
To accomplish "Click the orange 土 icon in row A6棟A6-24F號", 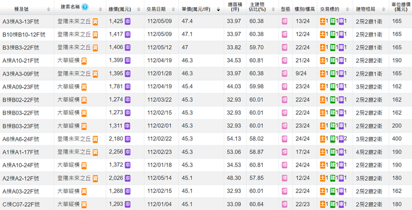I will 322,139.
